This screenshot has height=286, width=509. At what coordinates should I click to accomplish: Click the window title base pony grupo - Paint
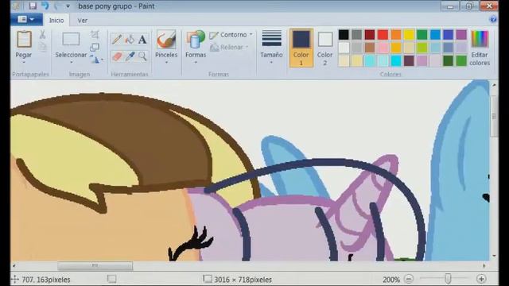pyautogui.click(x=116, y=6)
